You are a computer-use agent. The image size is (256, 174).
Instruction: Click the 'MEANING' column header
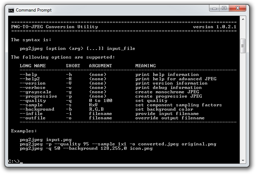click(x=145, y=66)
